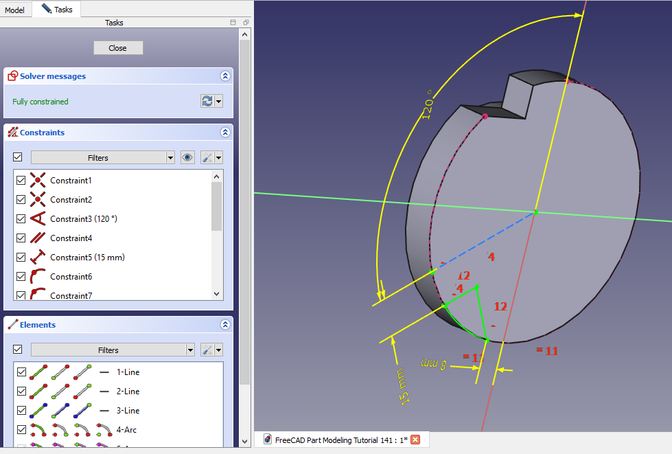Uncheck the Constraint2 checkbox

[x=21, y=199]
